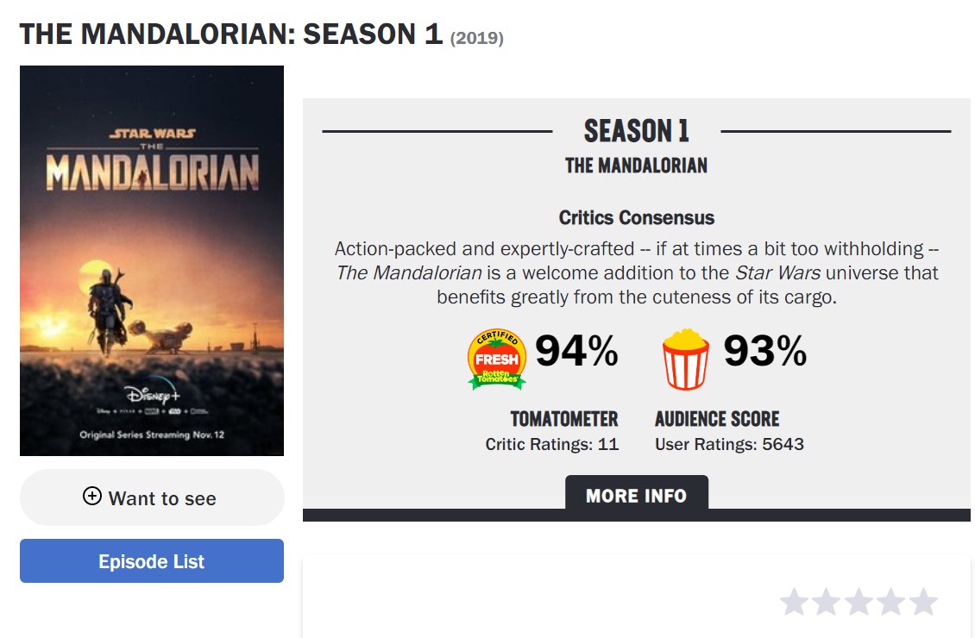Click the 93% audience score
Viewport: 975px width, 638px height.
[764, 351]
